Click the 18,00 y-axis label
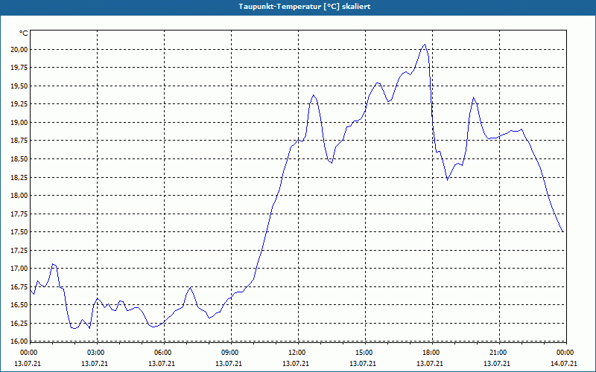This screenshot has height=372, width=596. pyautogui.click(x=19, y=196)
